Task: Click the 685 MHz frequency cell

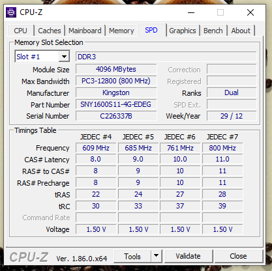Action: click(138, 148)
